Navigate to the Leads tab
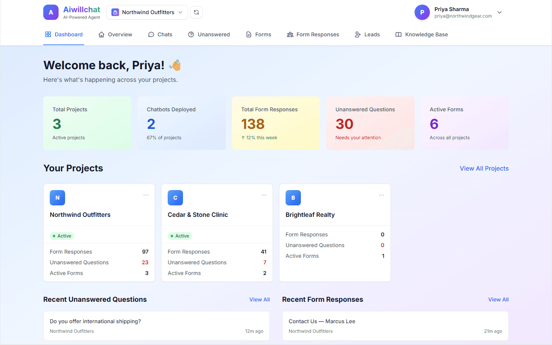 [367, 34]
